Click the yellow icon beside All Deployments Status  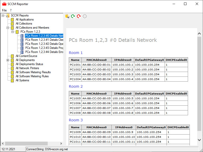(x=12, y=64)
